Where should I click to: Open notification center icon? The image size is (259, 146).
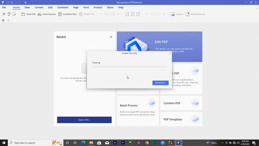[x=254, y=143]
